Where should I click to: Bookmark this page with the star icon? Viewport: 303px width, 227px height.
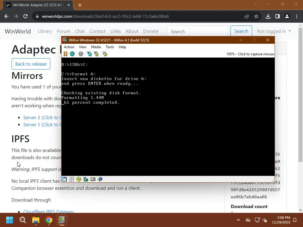pos(256,17)
